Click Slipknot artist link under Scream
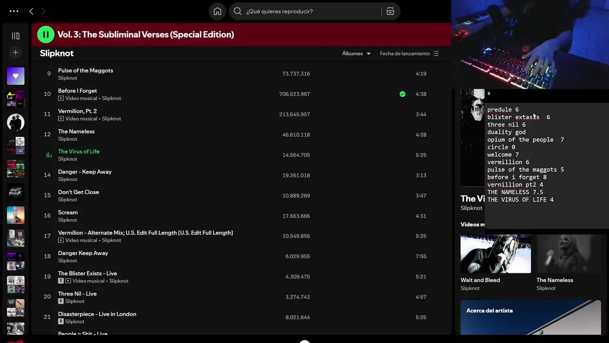 click(68, 220)
